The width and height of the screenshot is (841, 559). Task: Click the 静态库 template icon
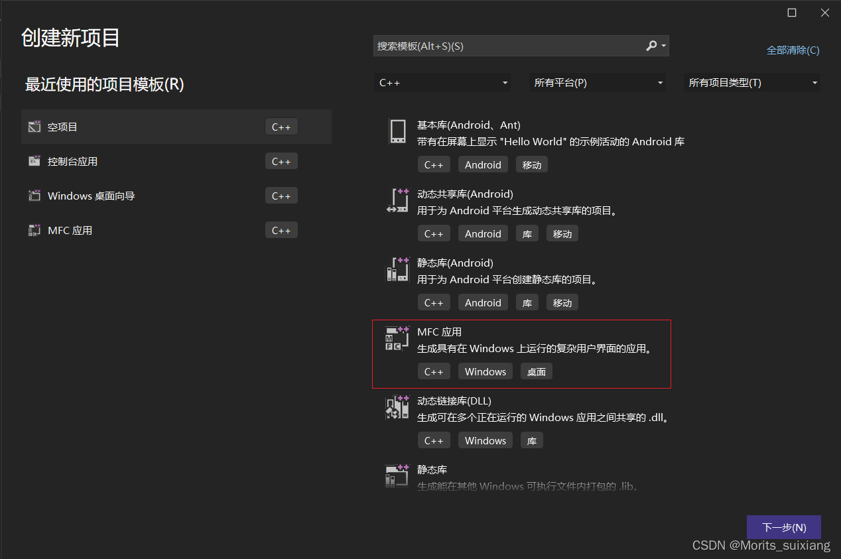coord(397,476)
